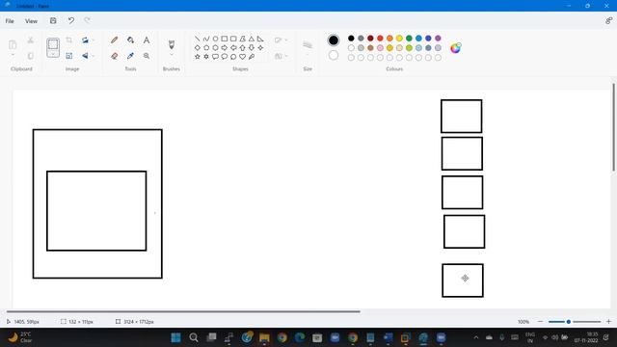Open the Edit colours wheel
Image resolution: width=617 pixels, height=347 pixels.
(x=456, y=47)
